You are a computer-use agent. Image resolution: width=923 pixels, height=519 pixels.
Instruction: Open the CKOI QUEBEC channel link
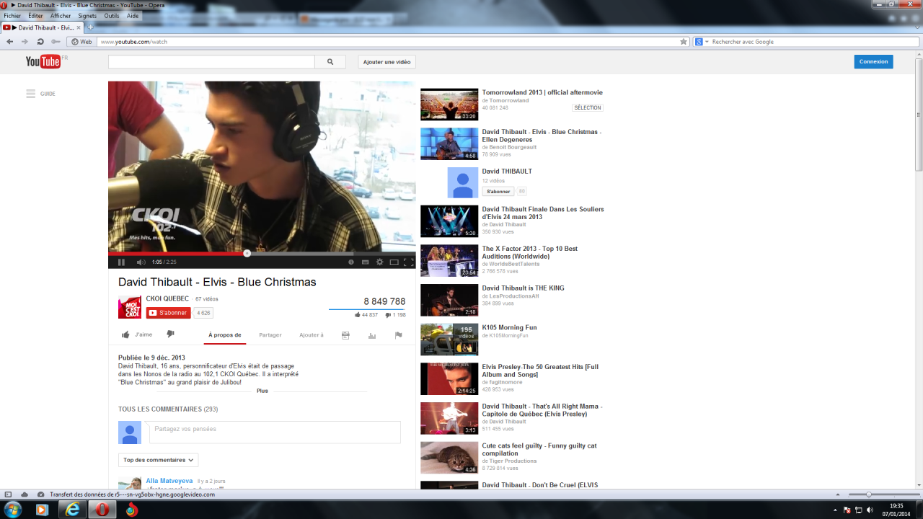(167, 298)
